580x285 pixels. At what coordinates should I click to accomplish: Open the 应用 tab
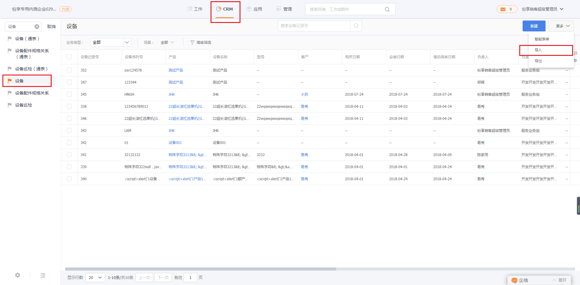coord(254,9)
